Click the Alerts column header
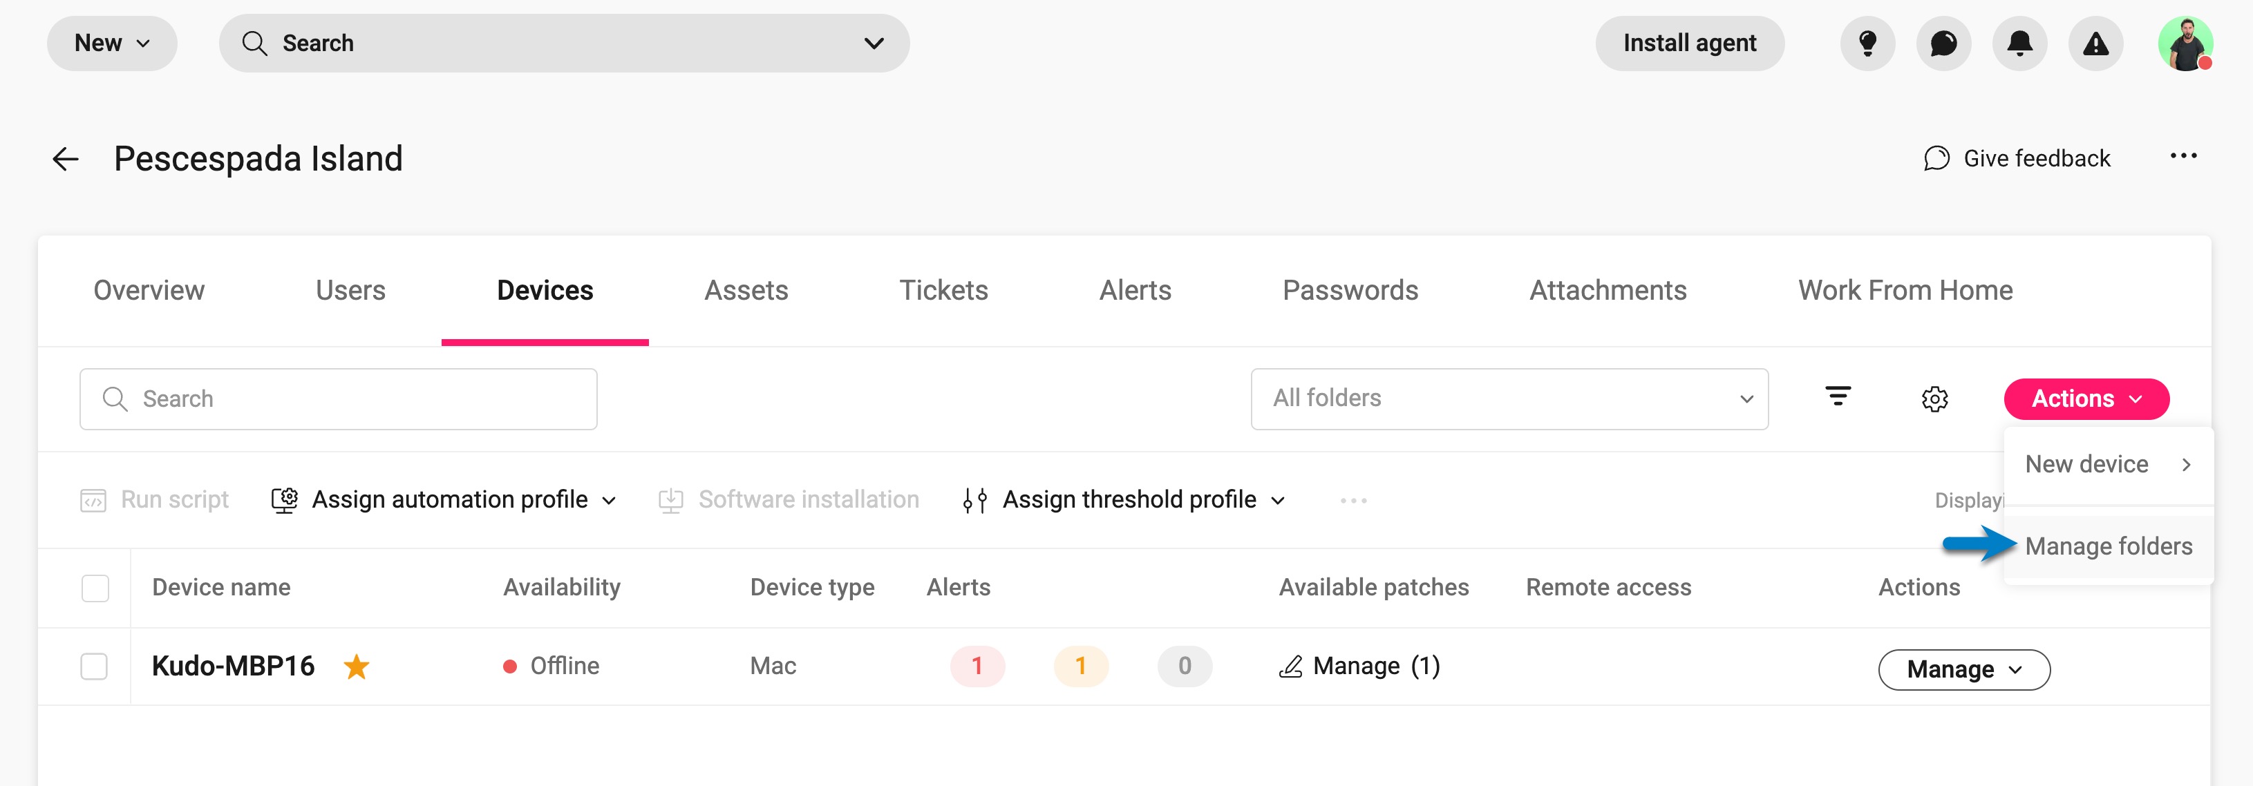Screen dimensions: 2253x786 click(x=958, y=588)
